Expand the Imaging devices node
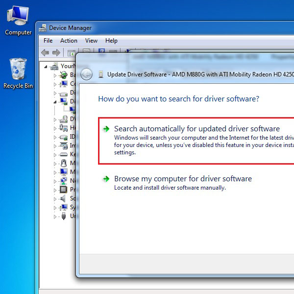Screen dimensions: 294x294 55,146
